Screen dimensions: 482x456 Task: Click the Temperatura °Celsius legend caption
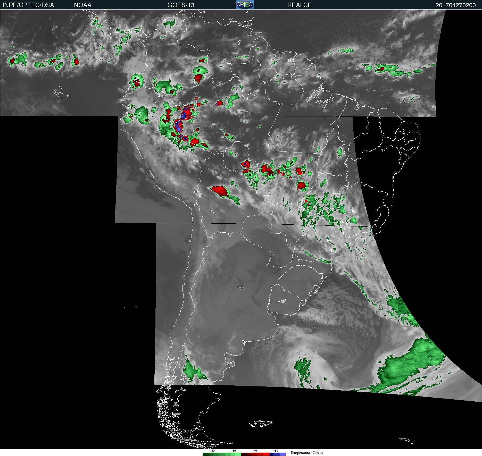click(x=307, y=453)
